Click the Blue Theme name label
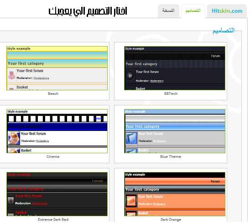The image size is (250, 224). 171,157
